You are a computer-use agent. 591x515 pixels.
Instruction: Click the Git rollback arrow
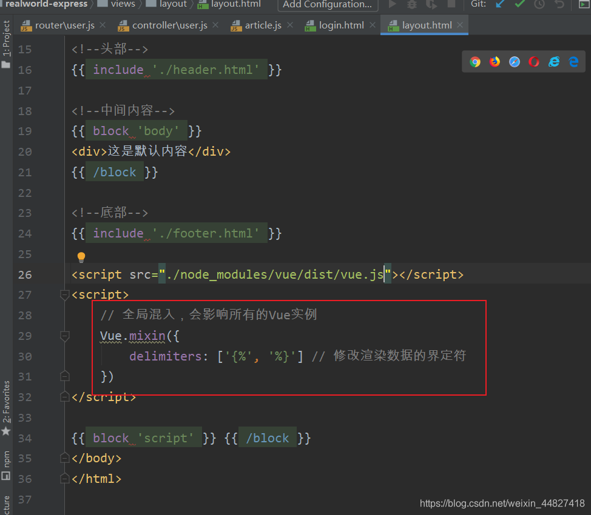tap(559, 4)
